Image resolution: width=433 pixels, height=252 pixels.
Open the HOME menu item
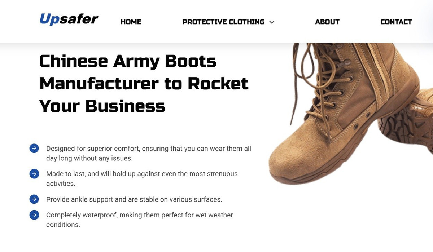tap(131, 22)
